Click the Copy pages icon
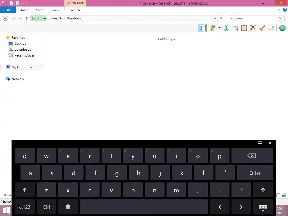The image size is (288, 216). (235, 28)
